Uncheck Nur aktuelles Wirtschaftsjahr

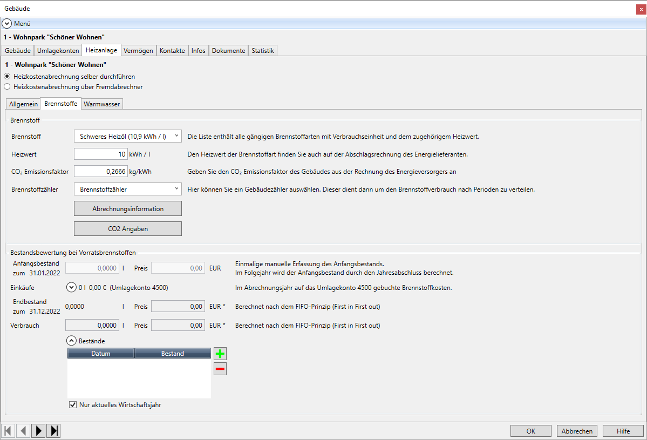pos(73,405)
